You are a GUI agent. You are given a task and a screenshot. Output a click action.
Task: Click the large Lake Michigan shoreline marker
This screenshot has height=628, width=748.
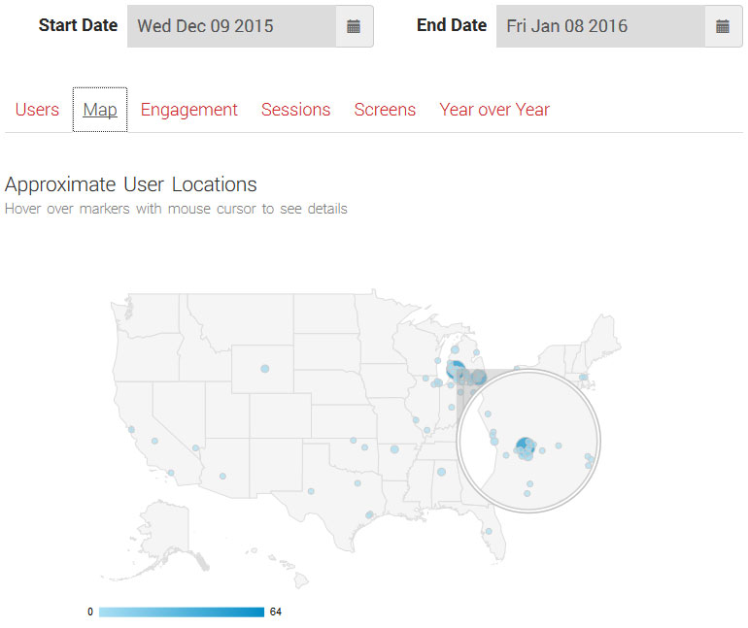pos(455,369)
